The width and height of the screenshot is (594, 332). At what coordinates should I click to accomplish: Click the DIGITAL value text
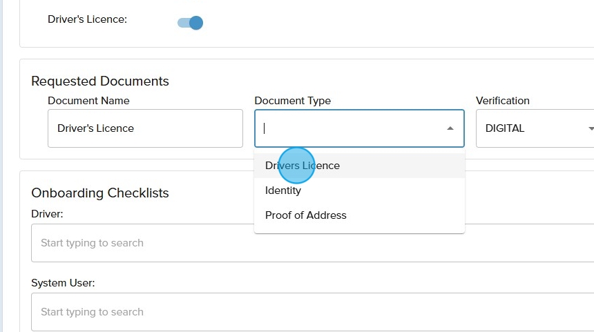pos(505,128)
